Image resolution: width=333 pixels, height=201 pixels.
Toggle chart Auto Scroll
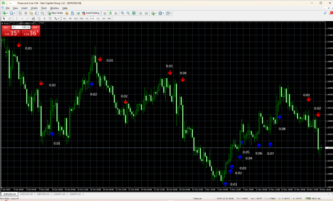tap(141, 13)
